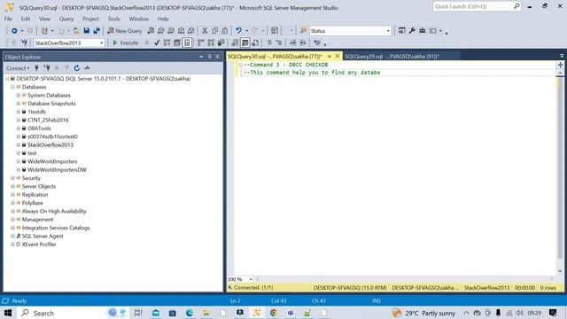Viewport: 567px width, 319px height.
Task: Execute the current query
Action: click(x=126, y=43)
